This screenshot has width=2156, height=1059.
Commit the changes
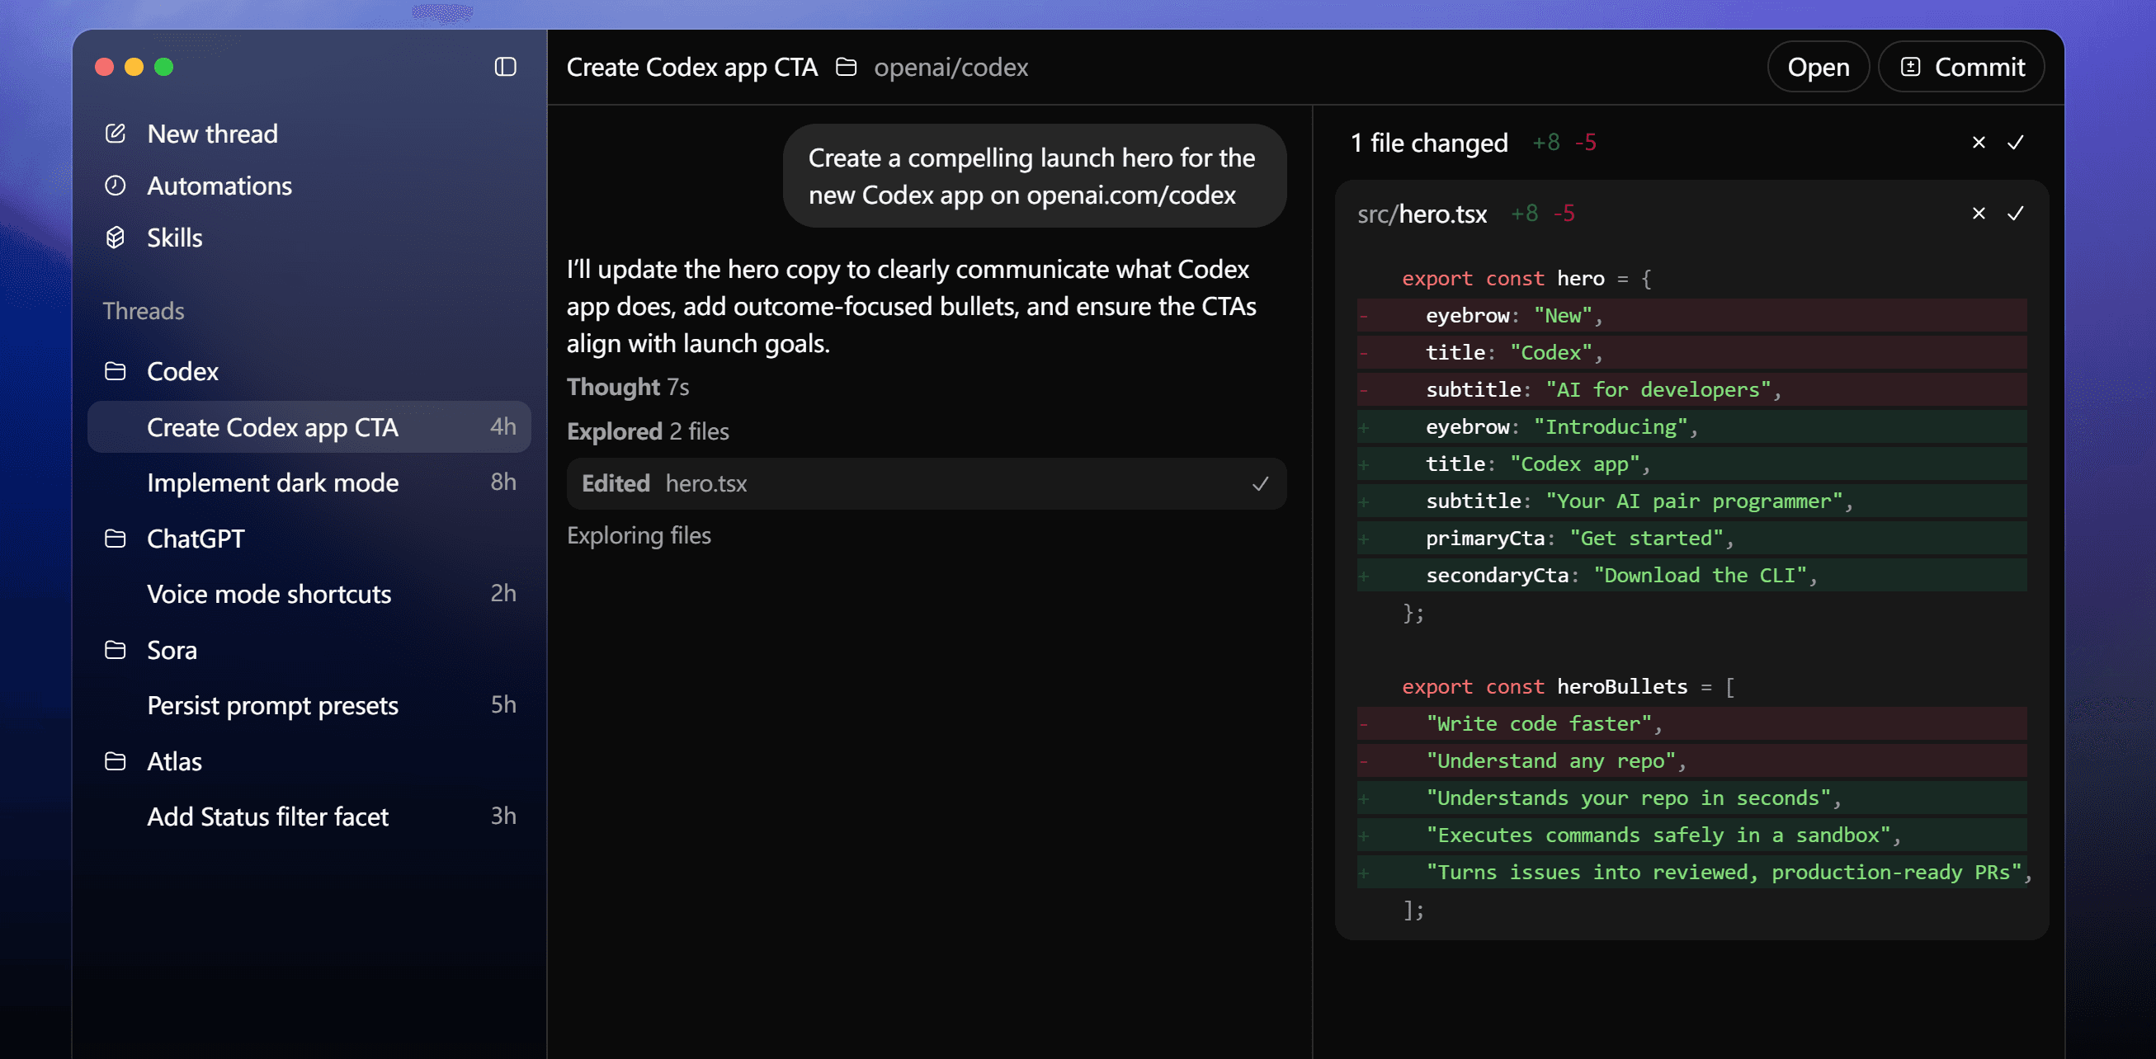click(1961, 67)
